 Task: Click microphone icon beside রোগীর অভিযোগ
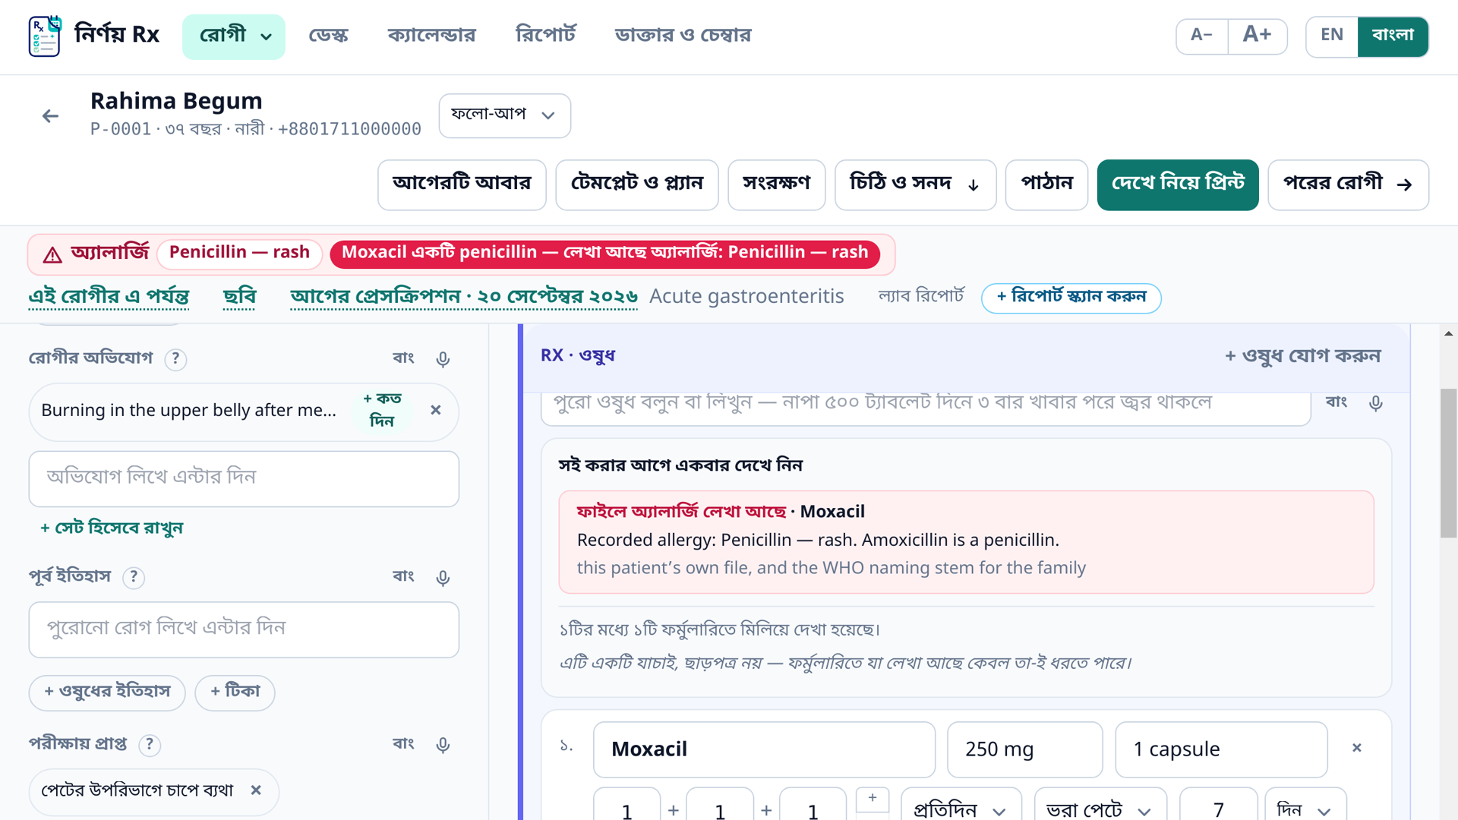(443, 358)
